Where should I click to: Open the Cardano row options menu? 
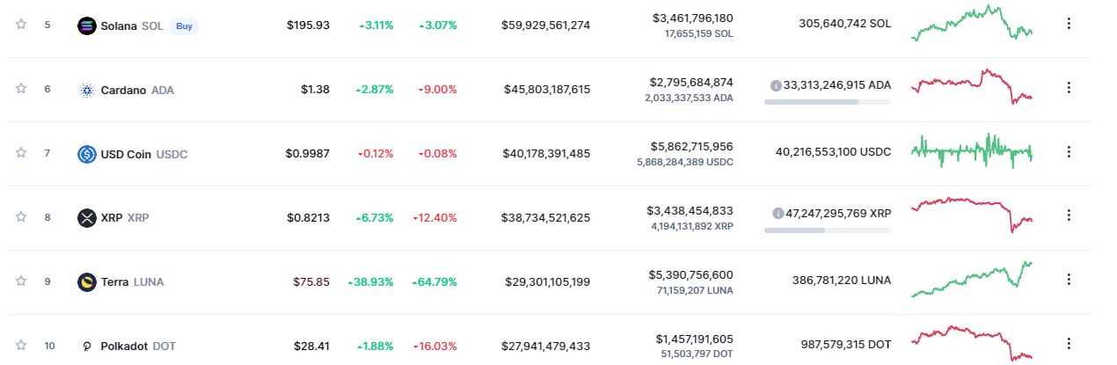tap(1069, 87)
